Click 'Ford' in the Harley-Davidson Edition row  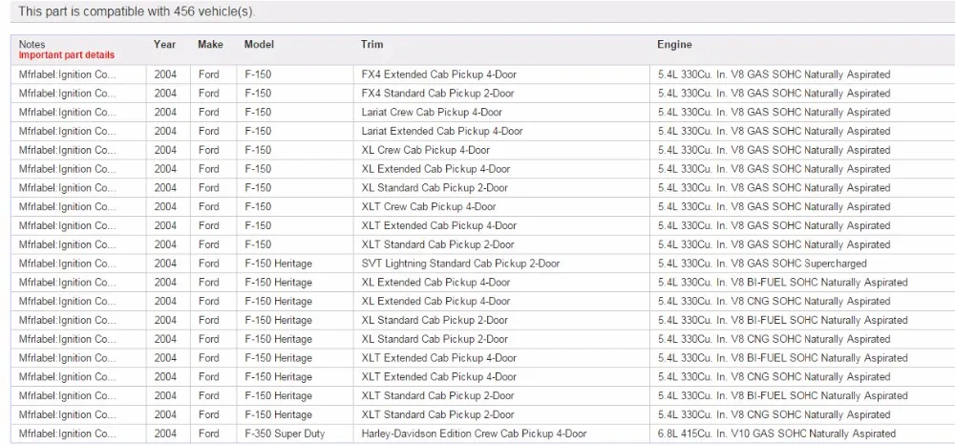pos(209,434)
